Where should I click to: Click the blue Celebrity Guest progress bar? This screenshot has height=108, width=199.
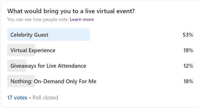pos(49,35)
